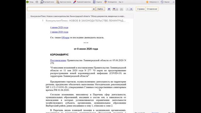Open Правовой навигатор

click(x=82, y=2)
